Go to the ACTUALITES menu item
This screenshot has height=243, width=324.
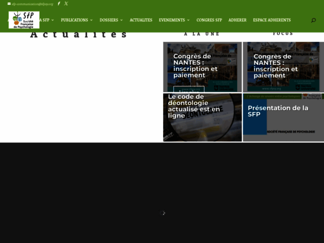(141, 20)
